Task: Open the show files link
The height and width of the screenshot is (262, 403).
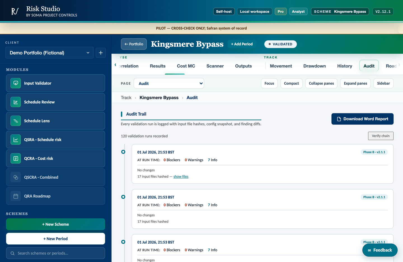Action: (x=181, y=177)
